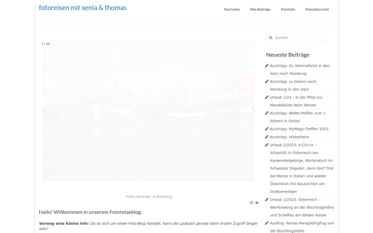This screenshot has width=373, height=233.
Task: Click the search magnifier icon
Action: (x=270, y=38)
